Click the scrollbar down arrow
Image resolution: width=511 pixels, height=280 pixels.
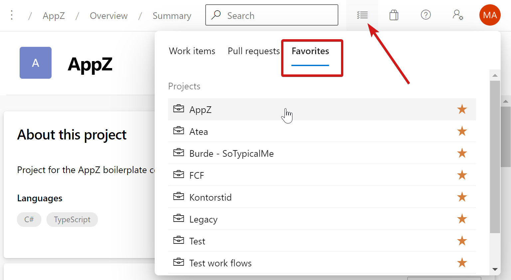[x=495, y=268]
